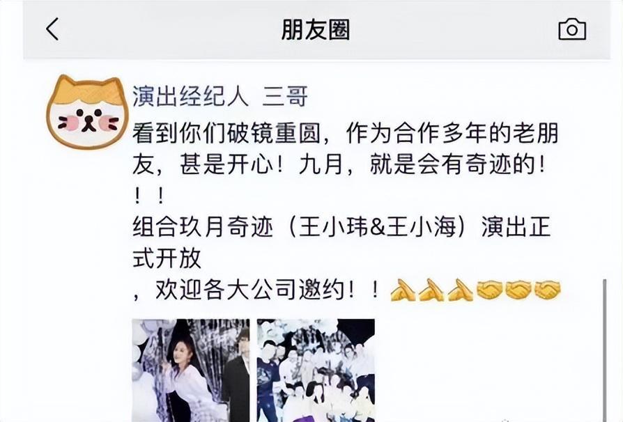
Task: Tap the orange cat profile avatar
Action: click(88, 112)
